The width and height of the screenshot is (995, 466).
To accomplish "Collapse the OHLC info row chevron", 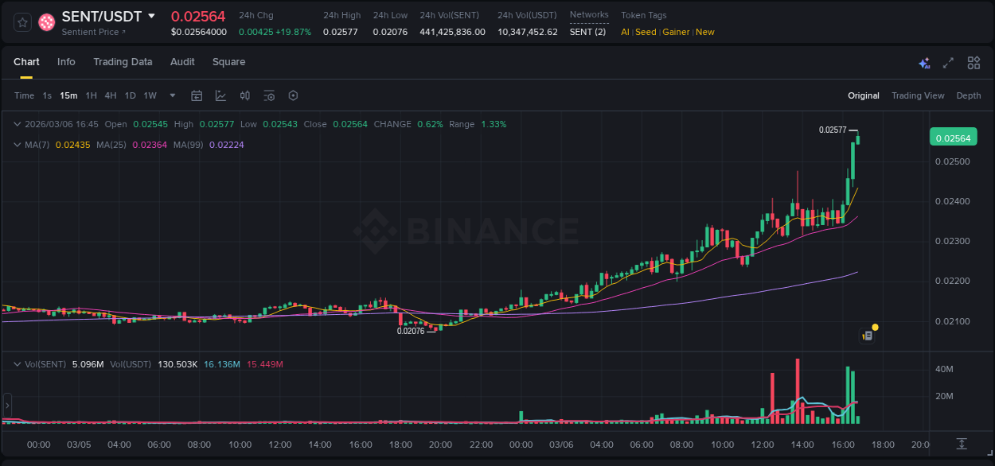I will click(17, 124).
